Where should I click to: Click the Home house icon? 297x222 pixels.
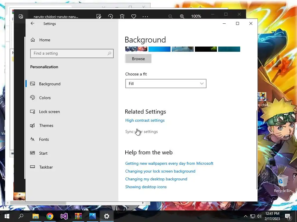pos(33,40)
